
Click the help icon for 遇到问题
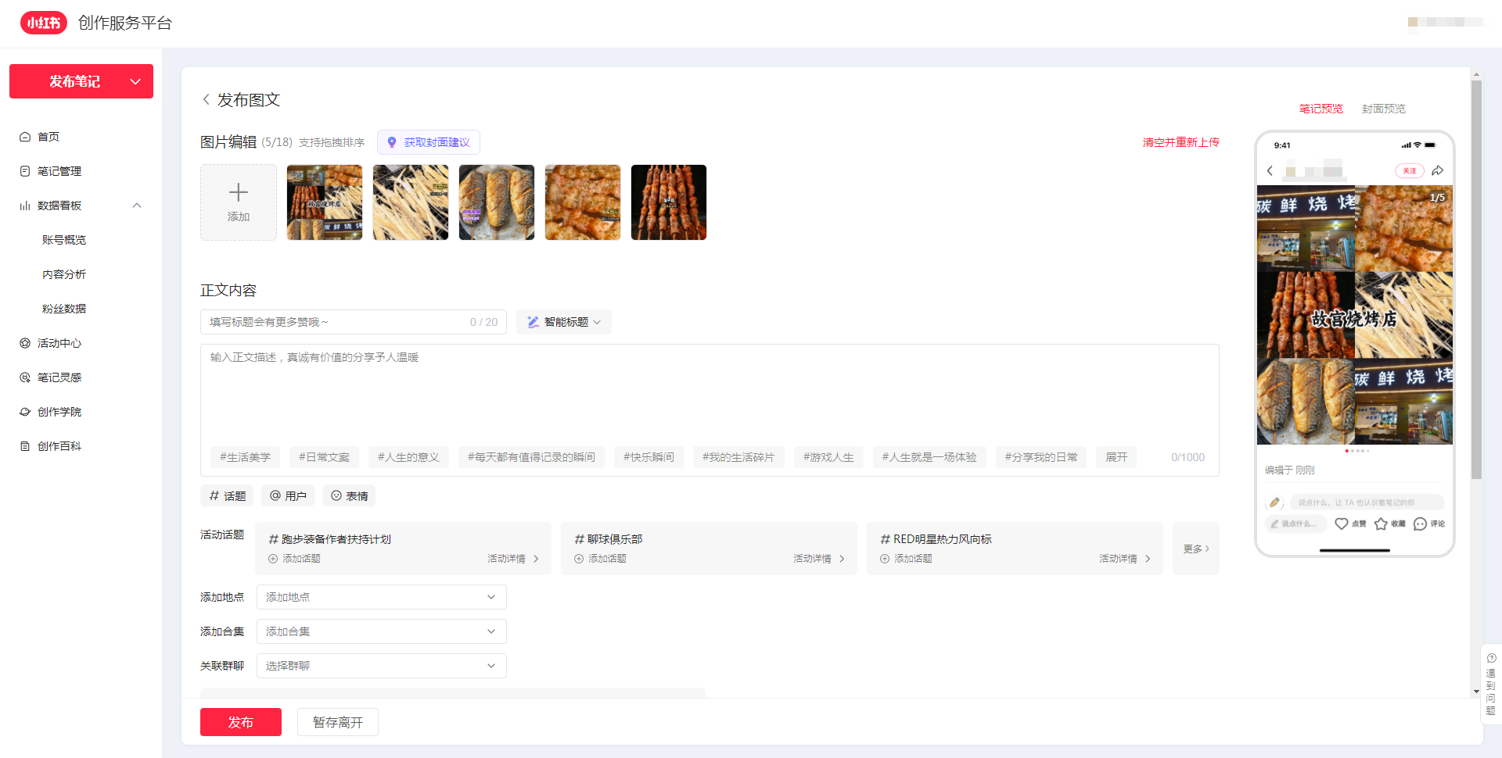click(x=1491, y=658)
